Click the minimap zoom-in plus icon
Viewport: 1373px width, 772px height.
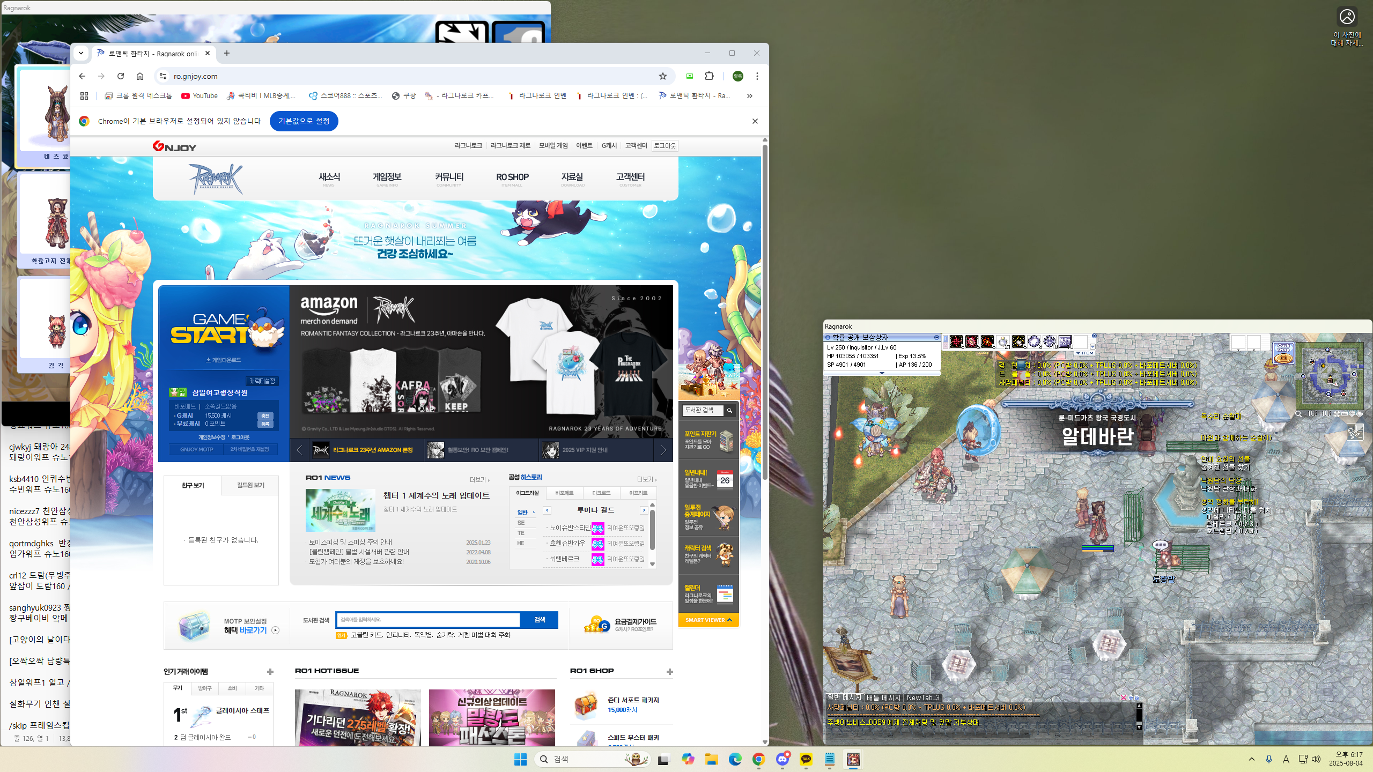(1337, 414)
